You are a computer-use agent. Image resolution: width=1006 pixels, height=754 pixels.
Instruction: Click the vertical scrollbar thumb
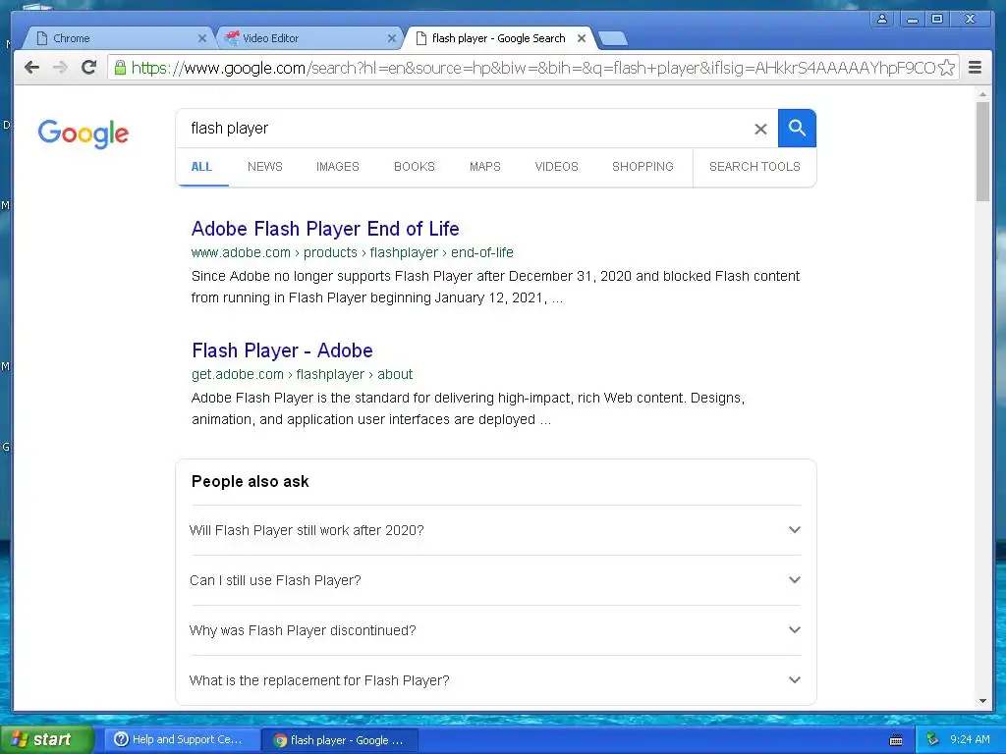982,151
